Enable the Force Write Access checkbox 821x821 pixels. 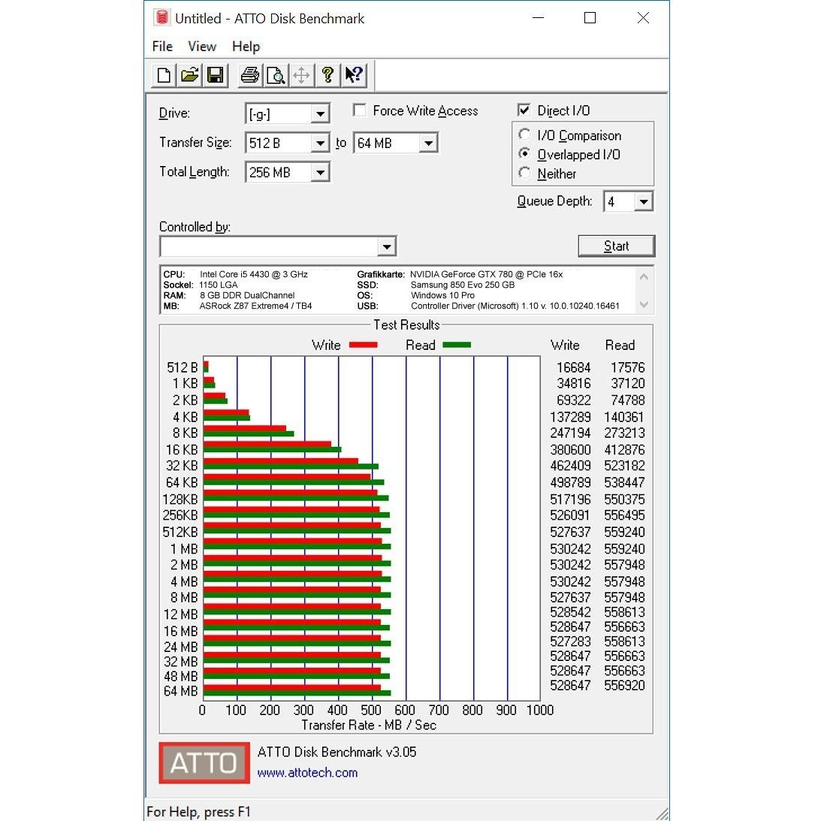pos(360,110)
